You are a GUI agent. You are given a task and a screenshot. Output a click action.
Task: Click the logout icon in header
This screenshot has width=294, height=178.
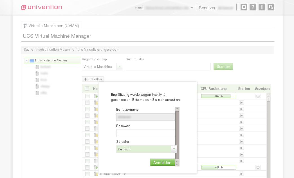tap(271, 7)
